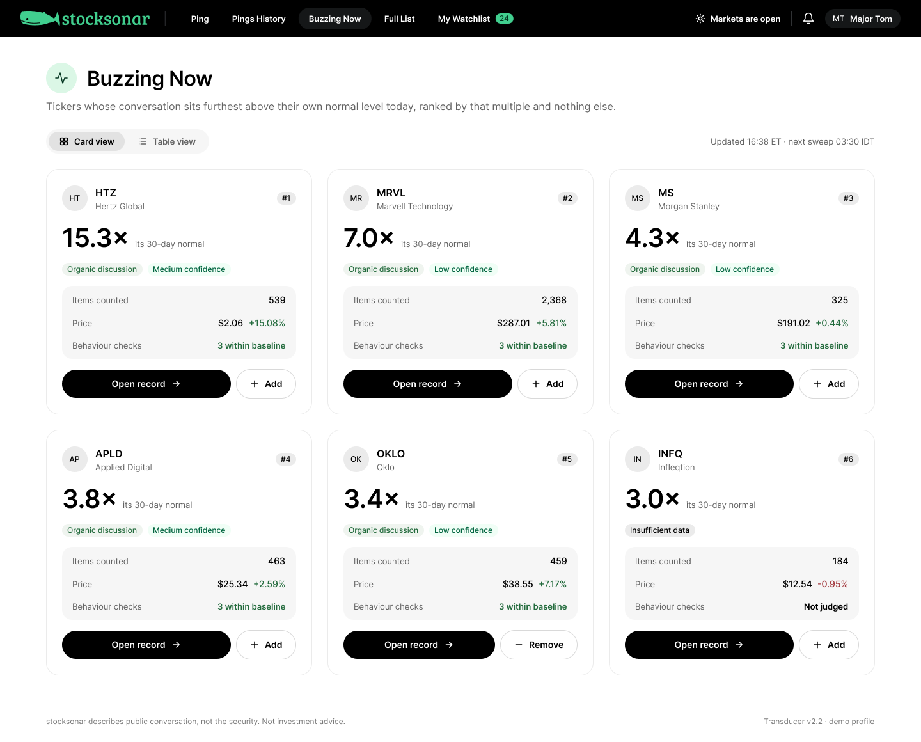Open the Full List page
Viewport: 921px width, 742px height.
(399, 19)
